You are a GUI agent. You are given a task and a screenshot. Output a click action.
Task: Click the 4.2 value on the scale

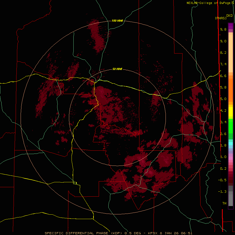(x=223, y=111)
